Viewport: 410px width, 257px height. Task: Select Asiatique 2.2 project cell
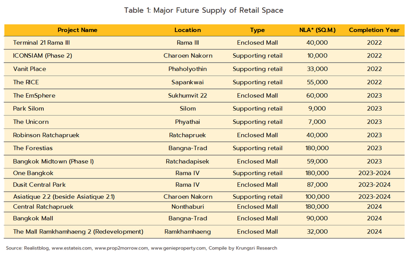64,197
